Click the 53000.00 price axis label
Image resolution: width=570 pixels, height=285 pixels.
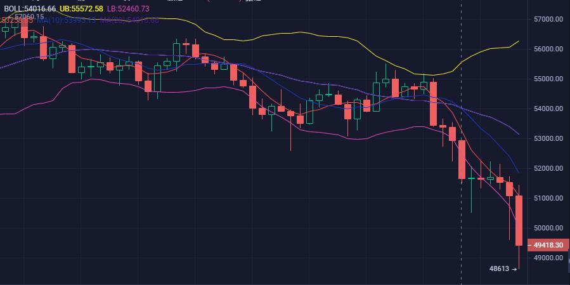549,138
